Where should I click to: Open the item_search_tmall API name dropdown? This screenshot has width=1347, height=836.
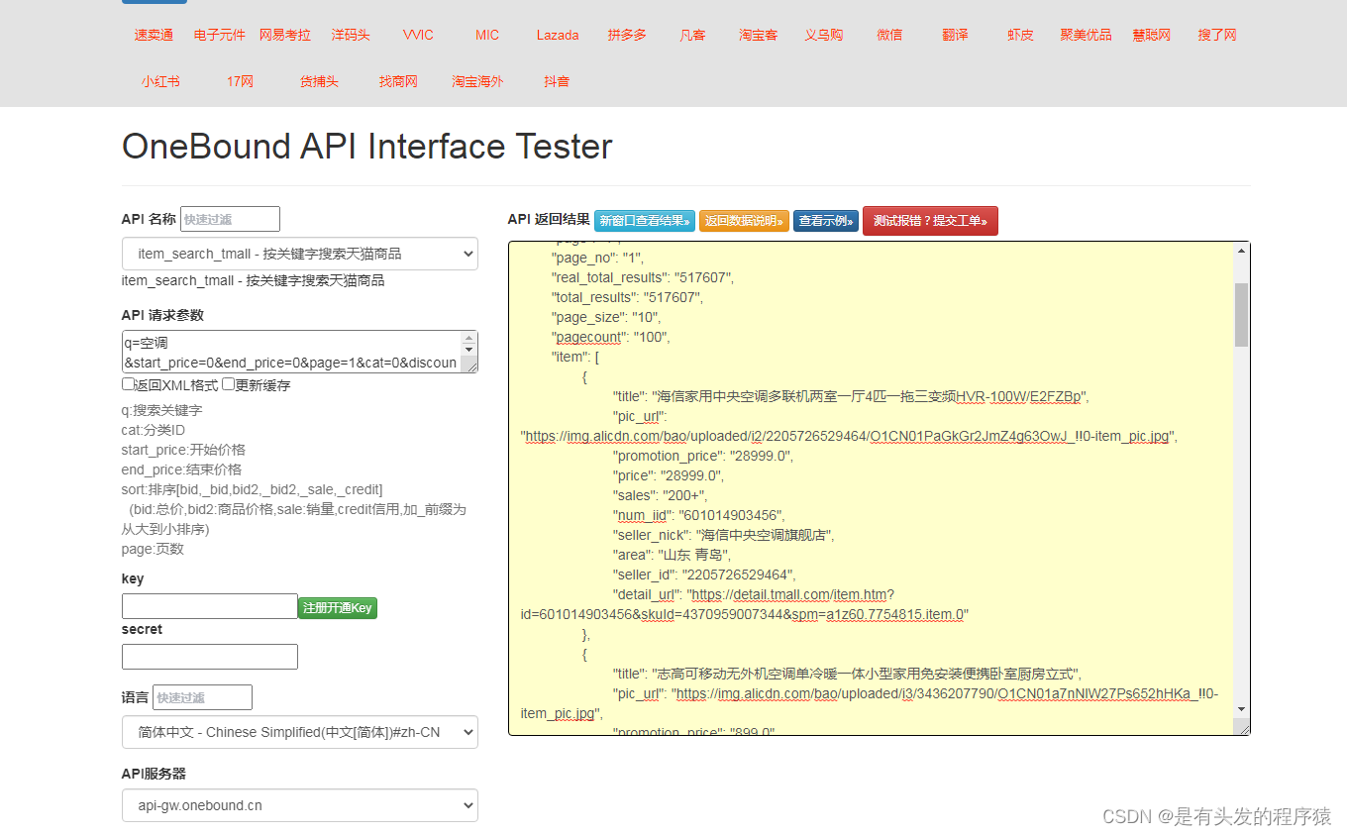(x=300, y=254)
